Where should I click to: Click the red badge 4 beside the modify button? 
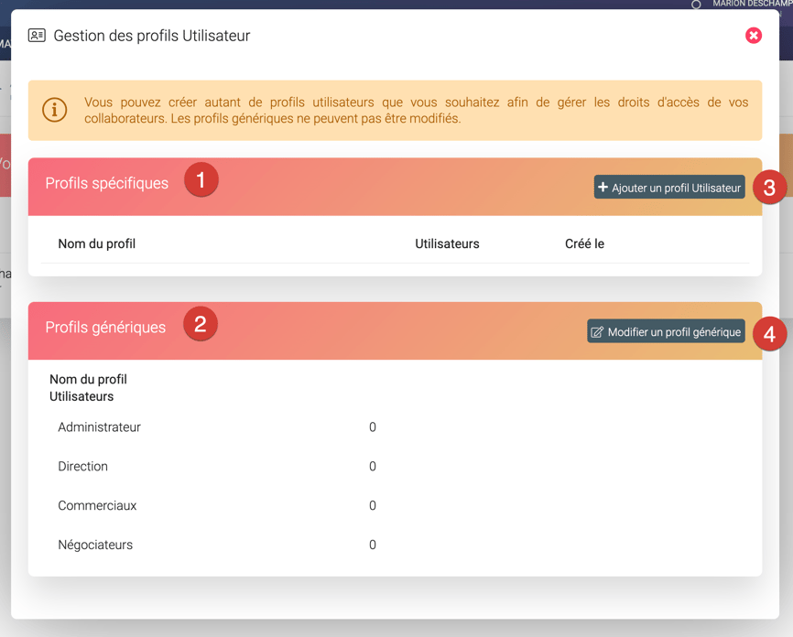pyautogui.click(x=771, y=333)
